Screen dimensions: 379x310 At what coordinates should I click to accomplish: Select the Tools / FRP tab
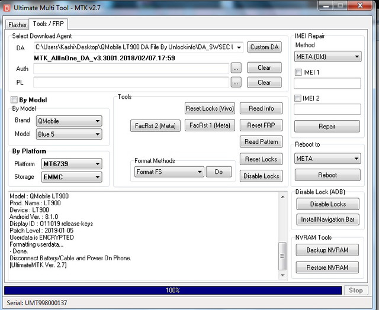point(48,24)
